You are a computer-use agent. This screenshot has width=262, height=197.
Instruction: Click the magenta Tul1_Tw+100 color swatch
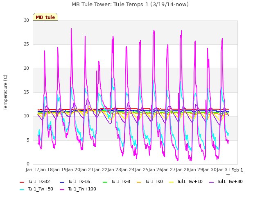[62, 190]
